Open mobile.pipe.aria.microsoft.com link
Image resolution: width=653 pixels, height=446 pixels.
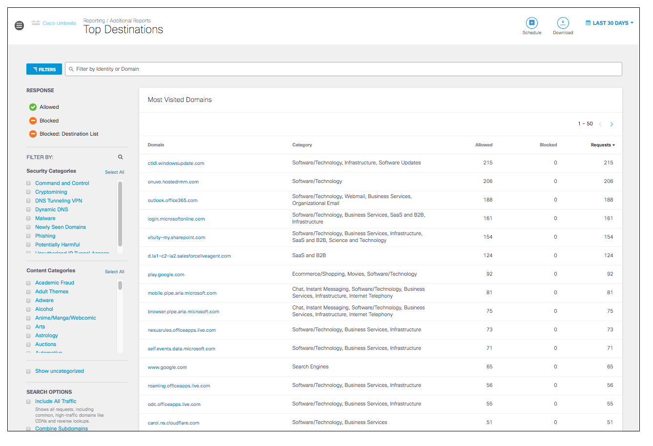coord(182,293)
